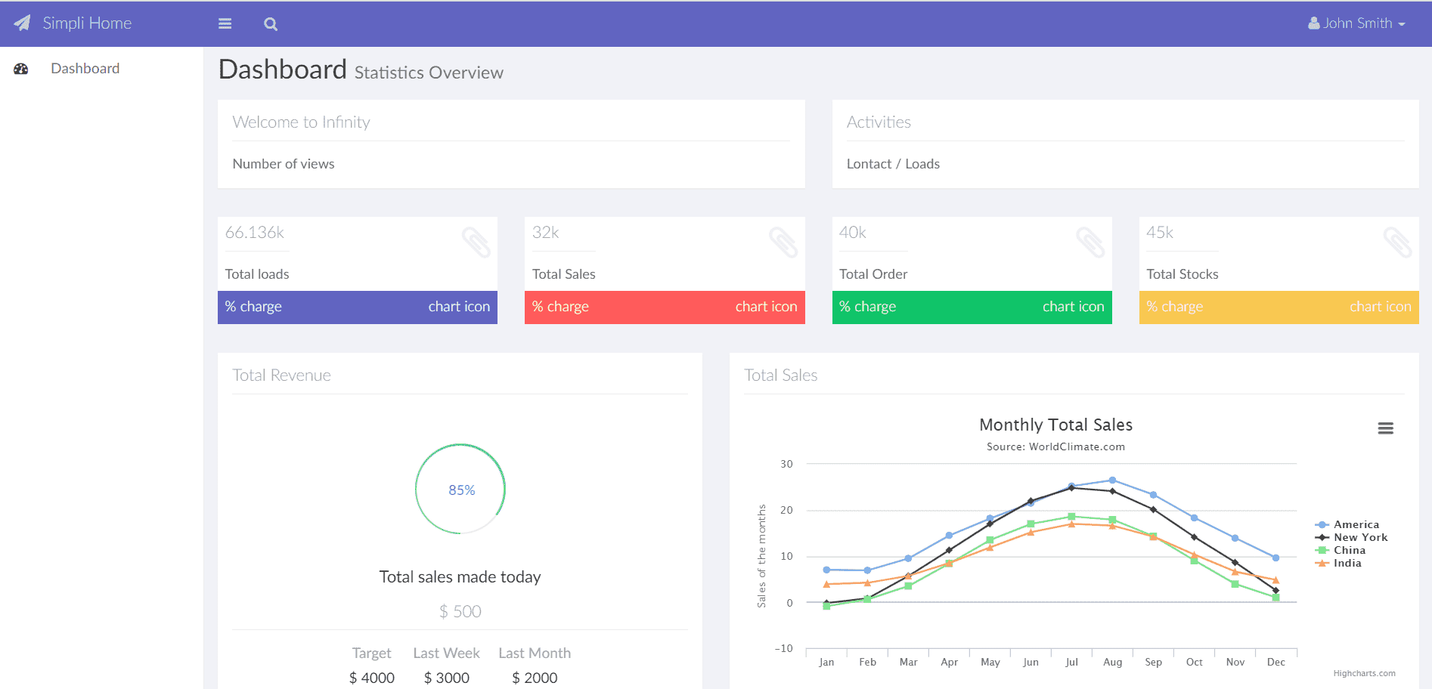Click chart icon label on Total Order card

(1073, 307)
